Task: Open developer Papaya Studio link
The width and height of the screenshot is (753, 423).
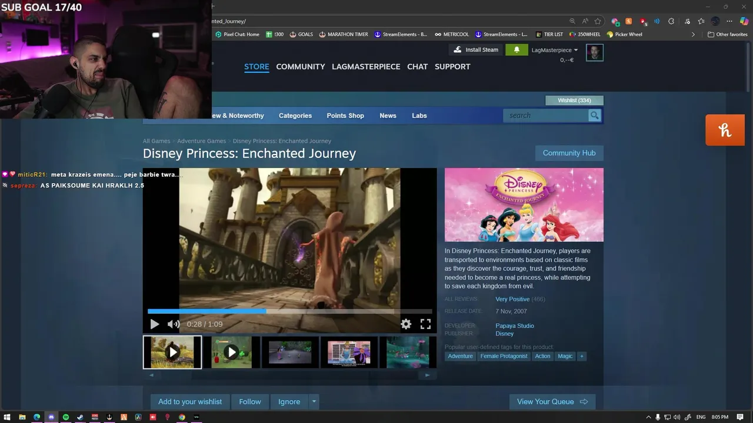Action: (515, 325)
